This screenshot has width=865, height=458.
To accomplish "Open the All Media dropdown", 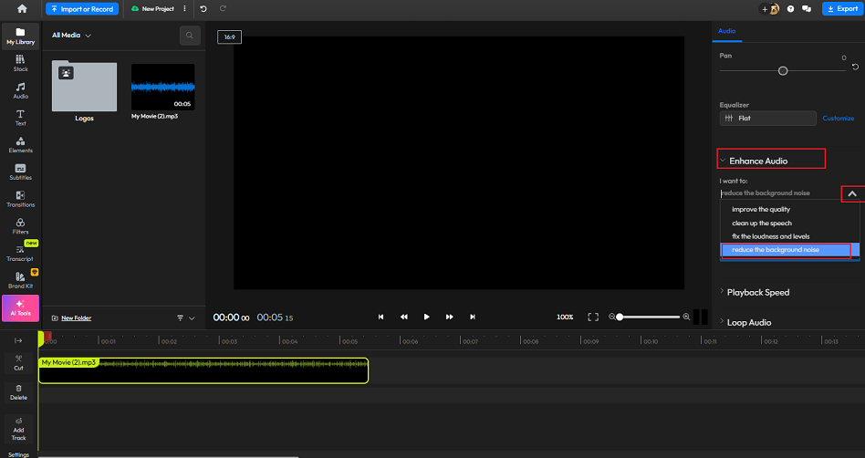I will tap(71, 36).
